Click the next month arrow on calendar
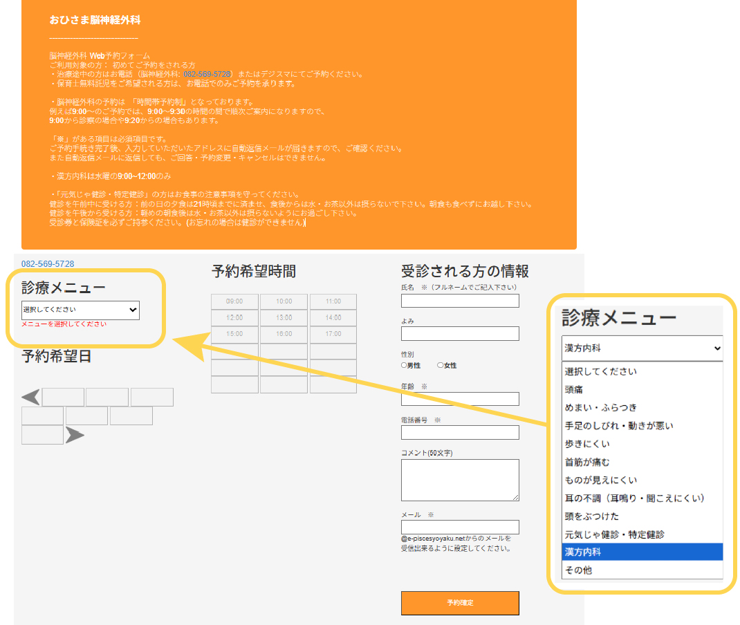Viewport: 740px width, 625px height. pyautogui.click(x=74, y=436)
